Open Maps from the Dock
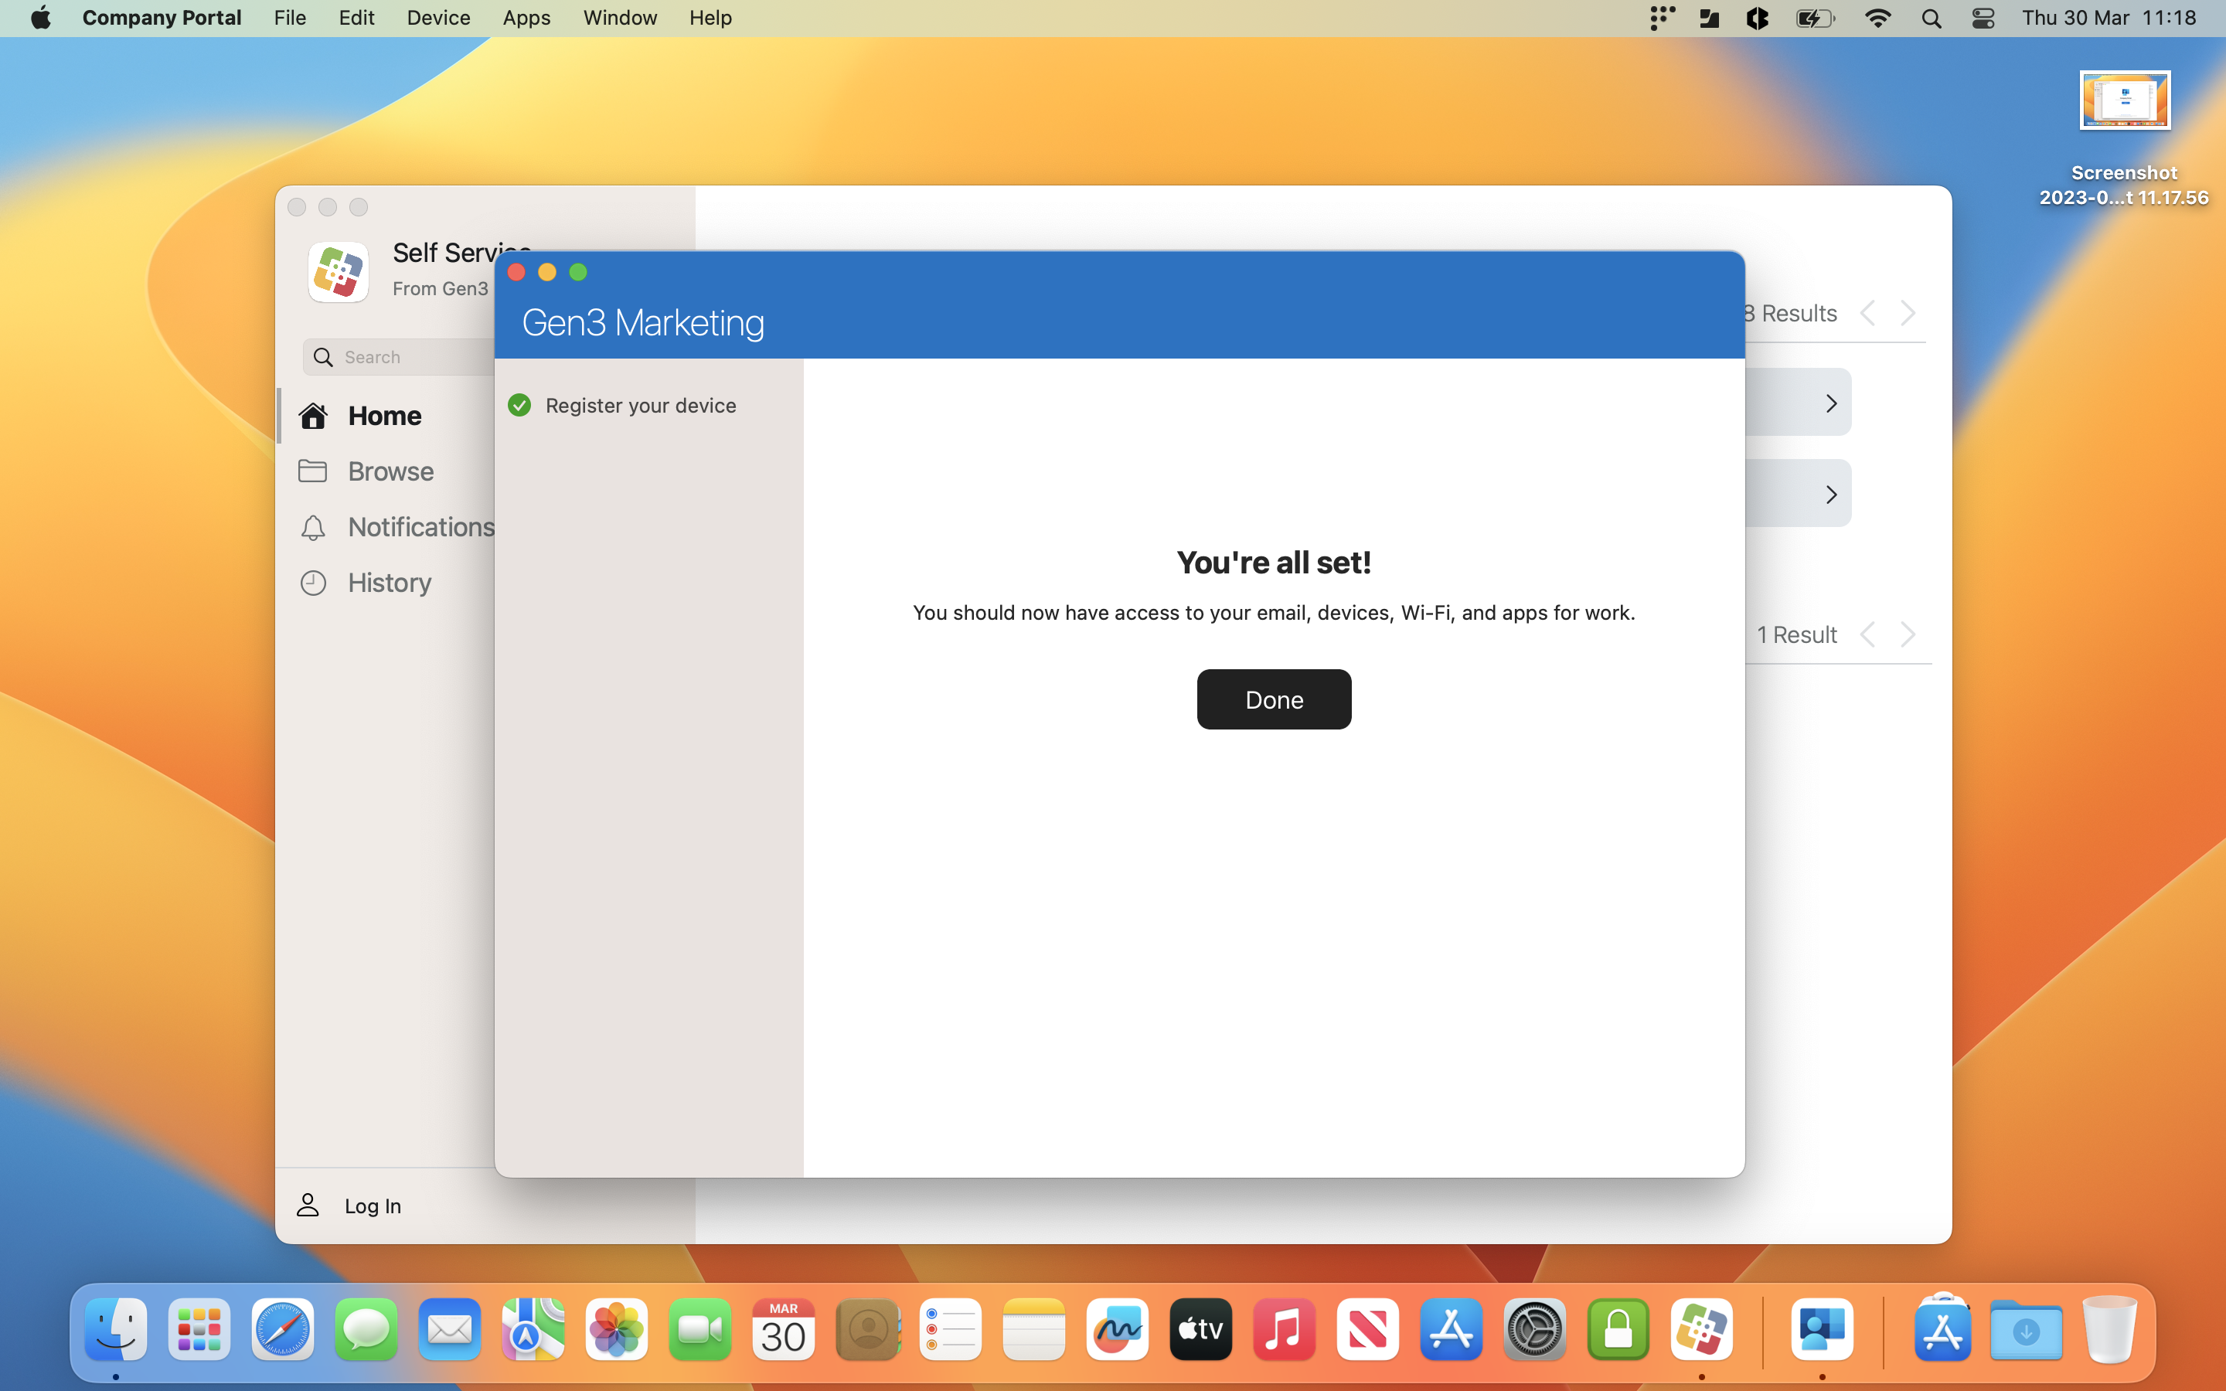Viewport: 2226px width, 1391px height. pos(533,1329)
